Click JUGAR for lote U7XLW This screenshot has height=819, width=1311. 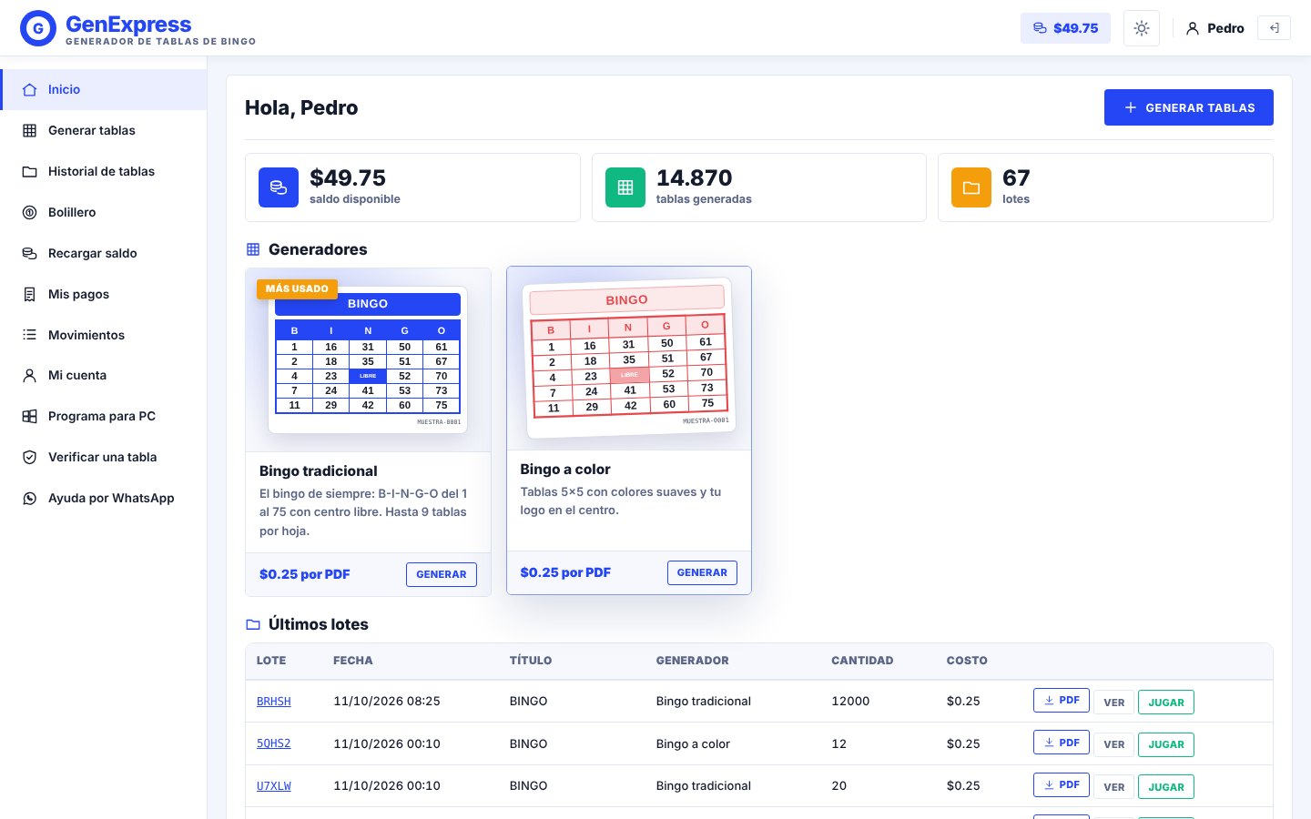(1166, 787)
